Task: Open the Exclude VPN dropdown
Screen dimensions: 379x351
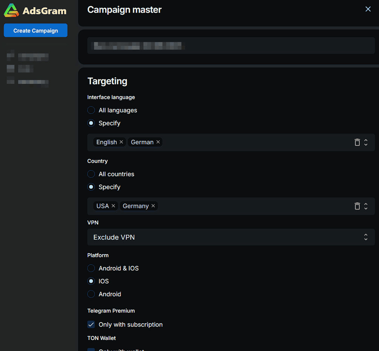Action: [x=231, y=237]
